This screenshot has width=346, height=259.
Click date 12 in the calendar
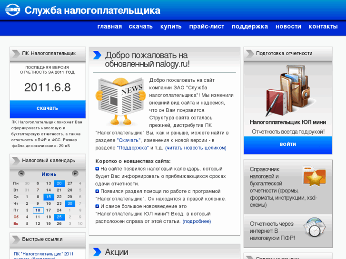[x=38, y=224]
